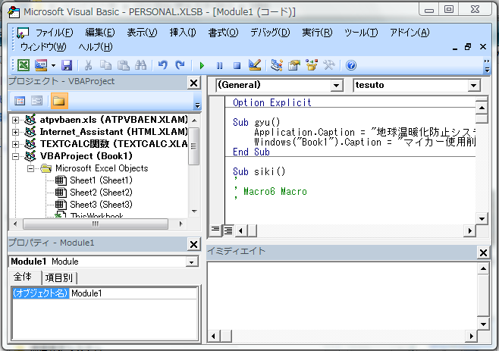
Task: Toggle Design Mode icon
Action: tap(255, 65)
